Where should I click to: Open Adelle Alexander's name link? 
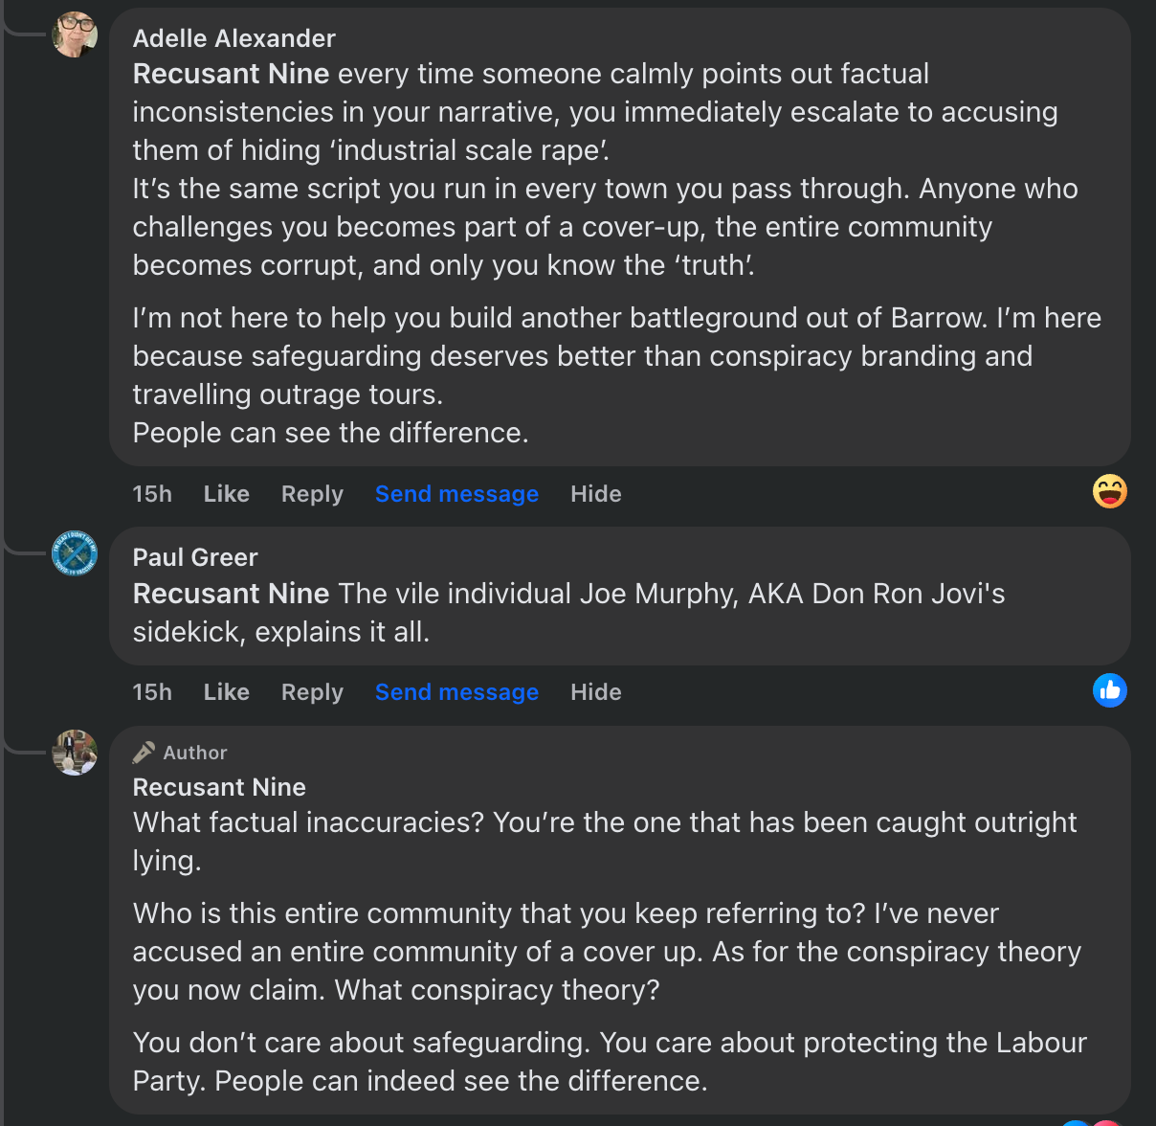tap(234, 38)
